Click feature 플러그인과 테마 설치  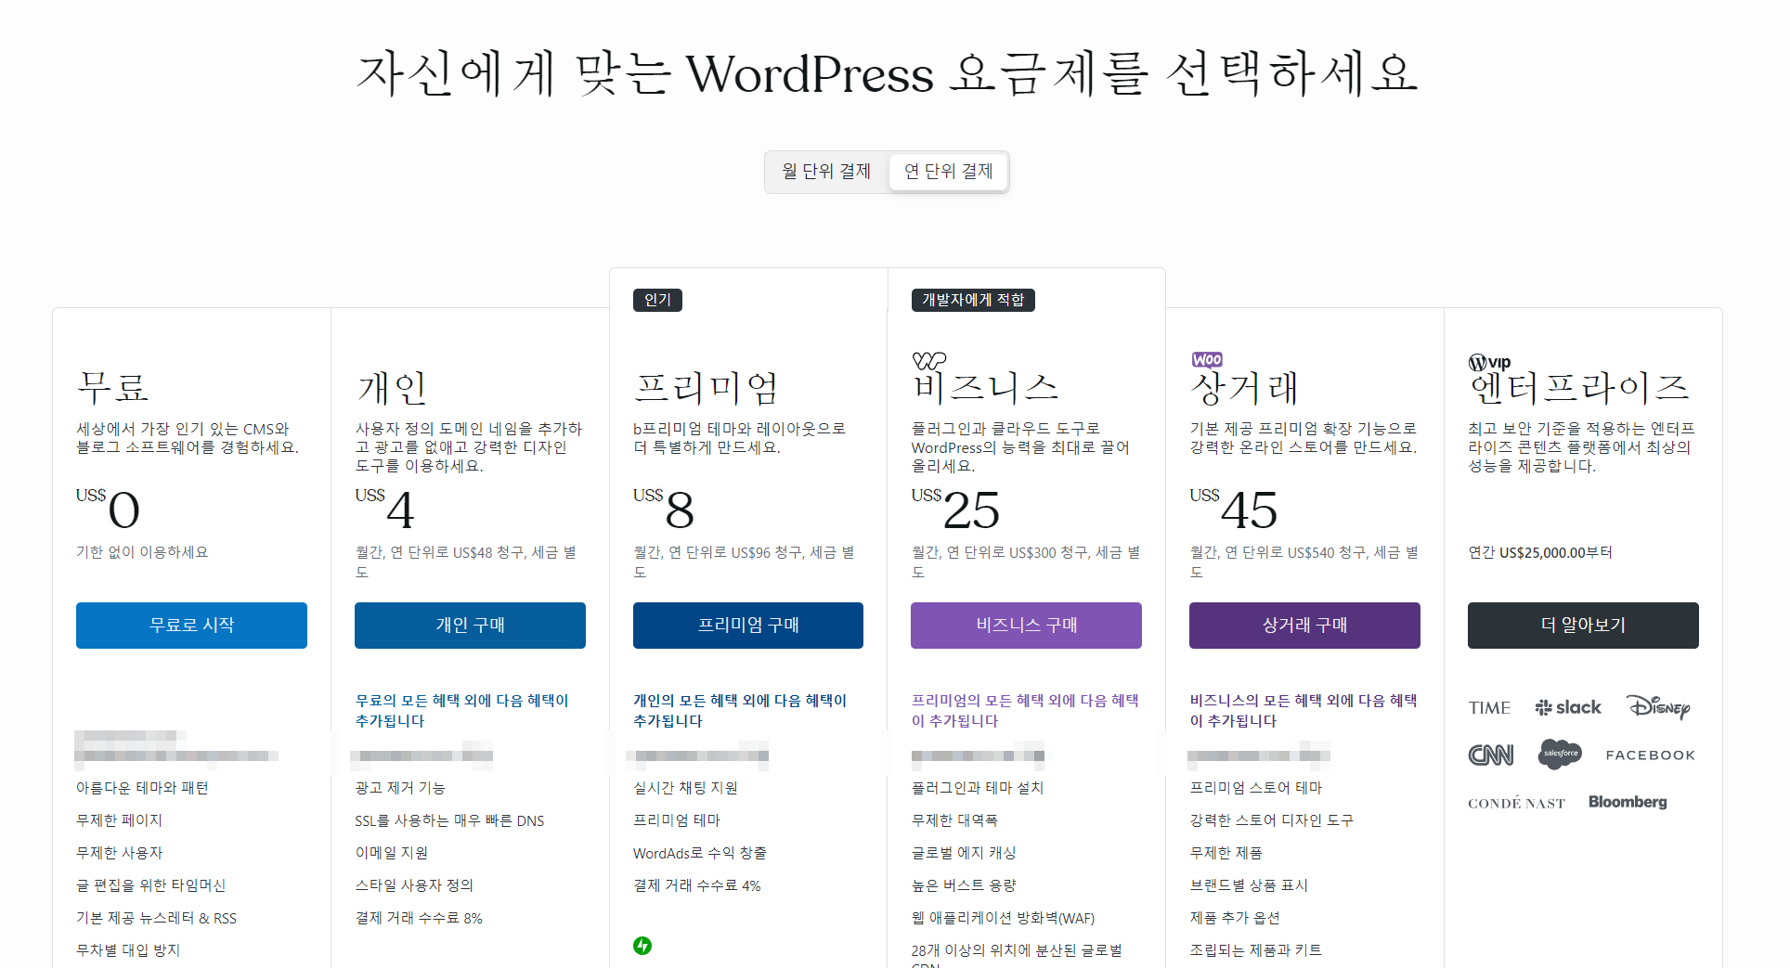click(x=978, y=788)
